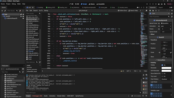
Task: Open the Project menu
Action: (8, 4)
